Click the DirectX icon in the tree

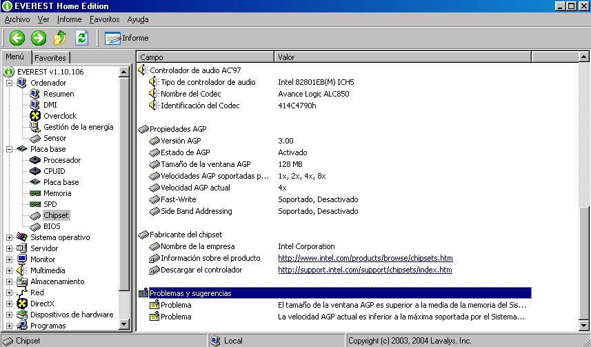pos(22,304)
